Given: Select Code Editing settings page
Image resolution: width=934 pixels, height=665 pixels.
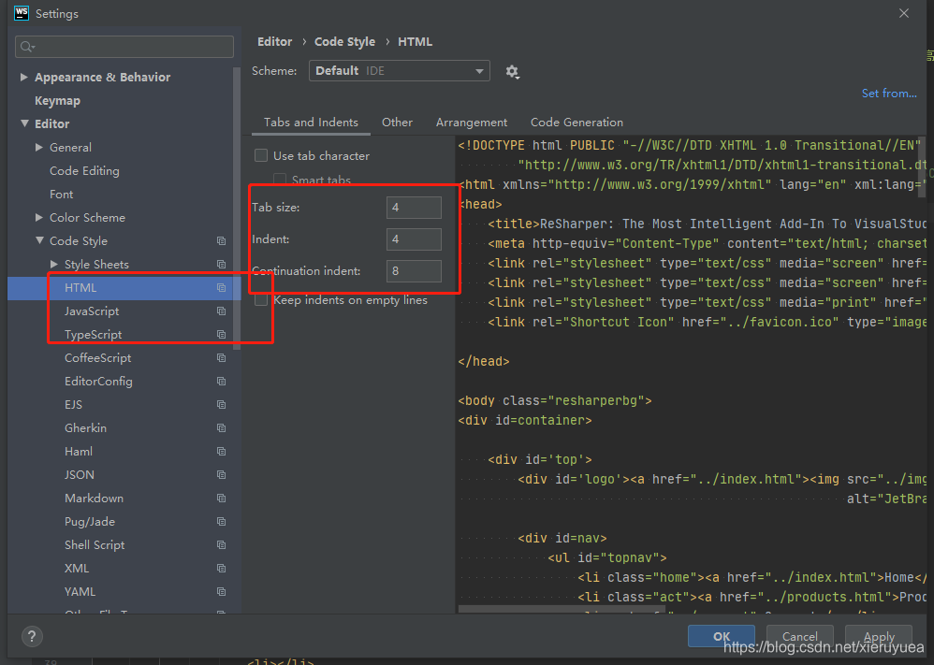Looking at the screenshot, I should tap(84, 171).
